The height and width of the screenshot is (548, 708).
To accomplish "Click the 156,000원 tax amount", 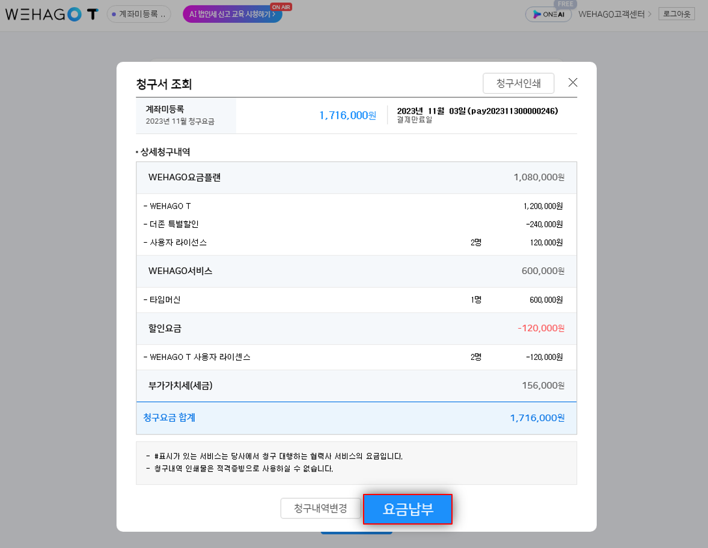I will click(x=543, y=386).
